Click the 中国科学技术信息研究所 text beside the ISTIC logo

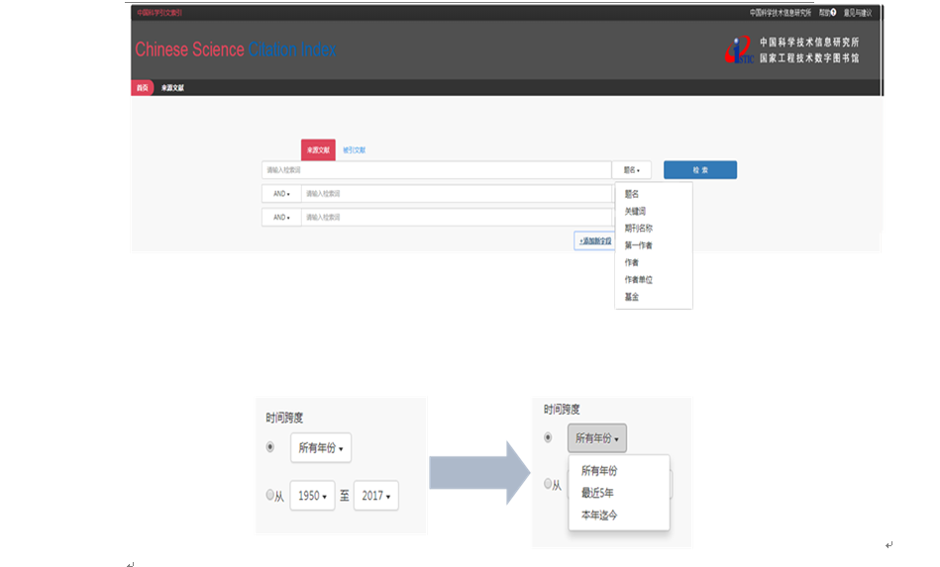click(809, 42)
